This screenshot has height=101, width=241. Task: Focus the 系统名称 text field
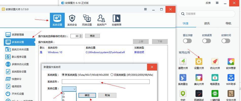coord(106,82)
